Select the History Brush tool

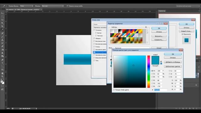pos(2,43)
